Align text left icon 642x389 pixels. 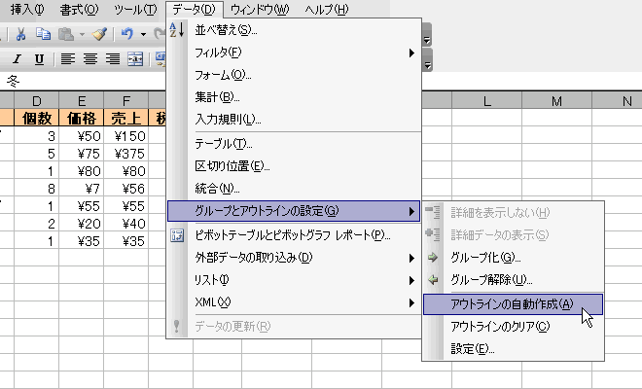tap(68, 59)
